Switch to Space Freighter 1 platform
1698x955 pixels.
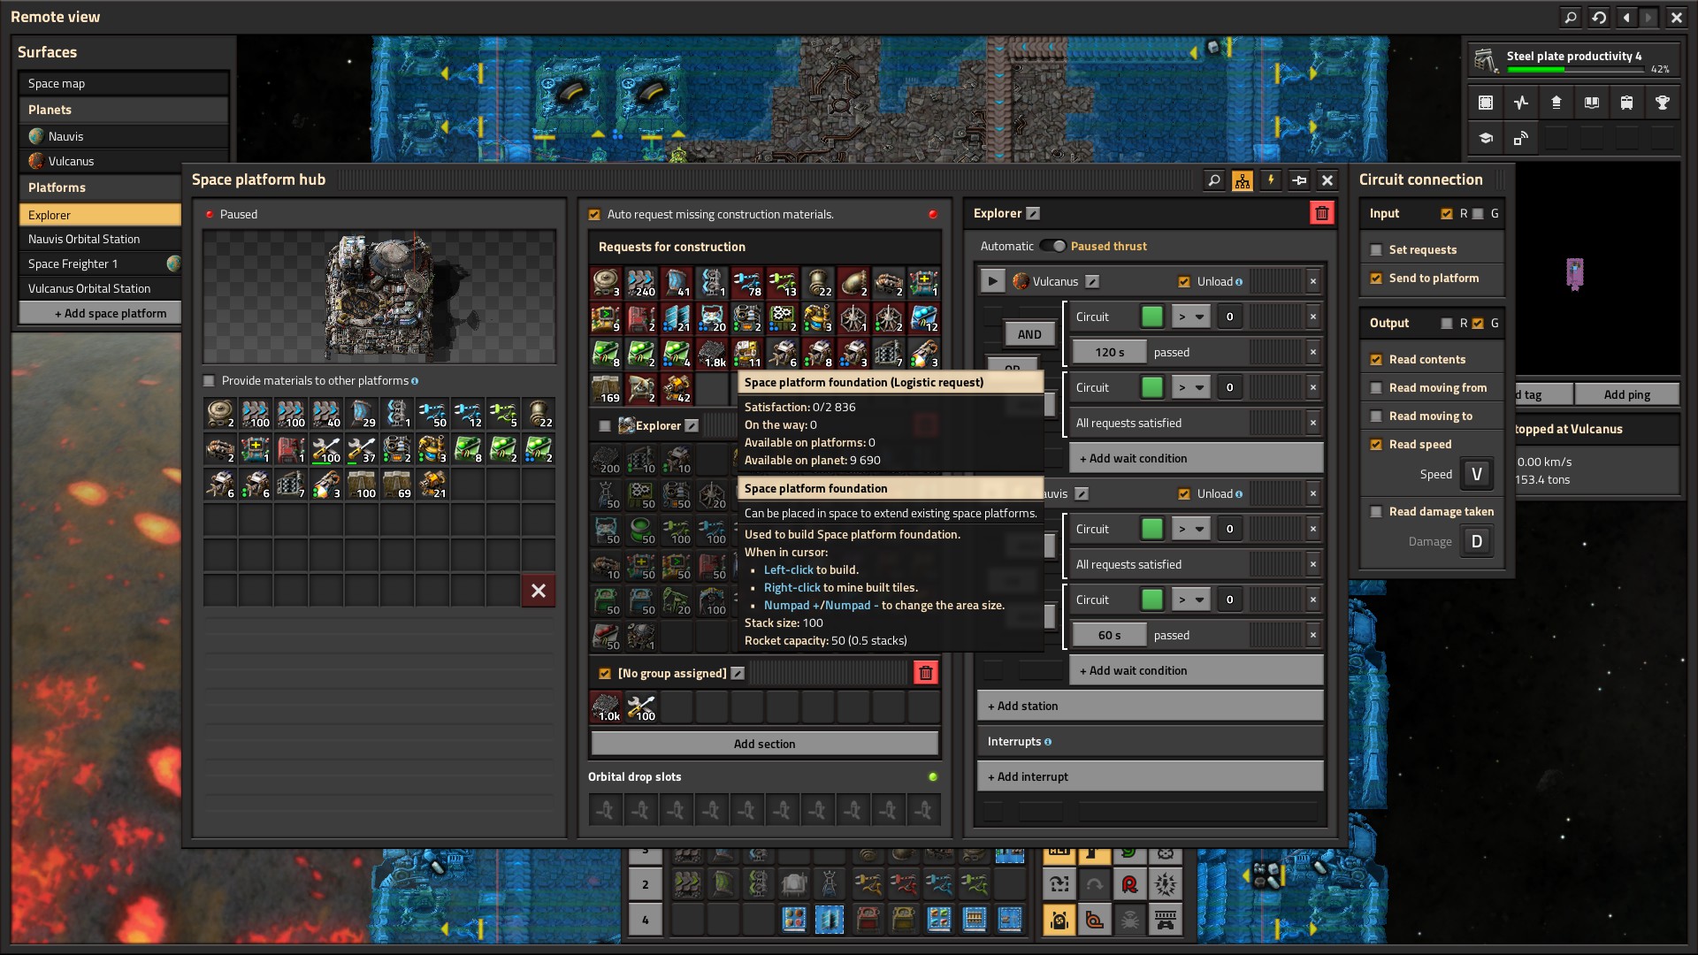pos(100,264)
